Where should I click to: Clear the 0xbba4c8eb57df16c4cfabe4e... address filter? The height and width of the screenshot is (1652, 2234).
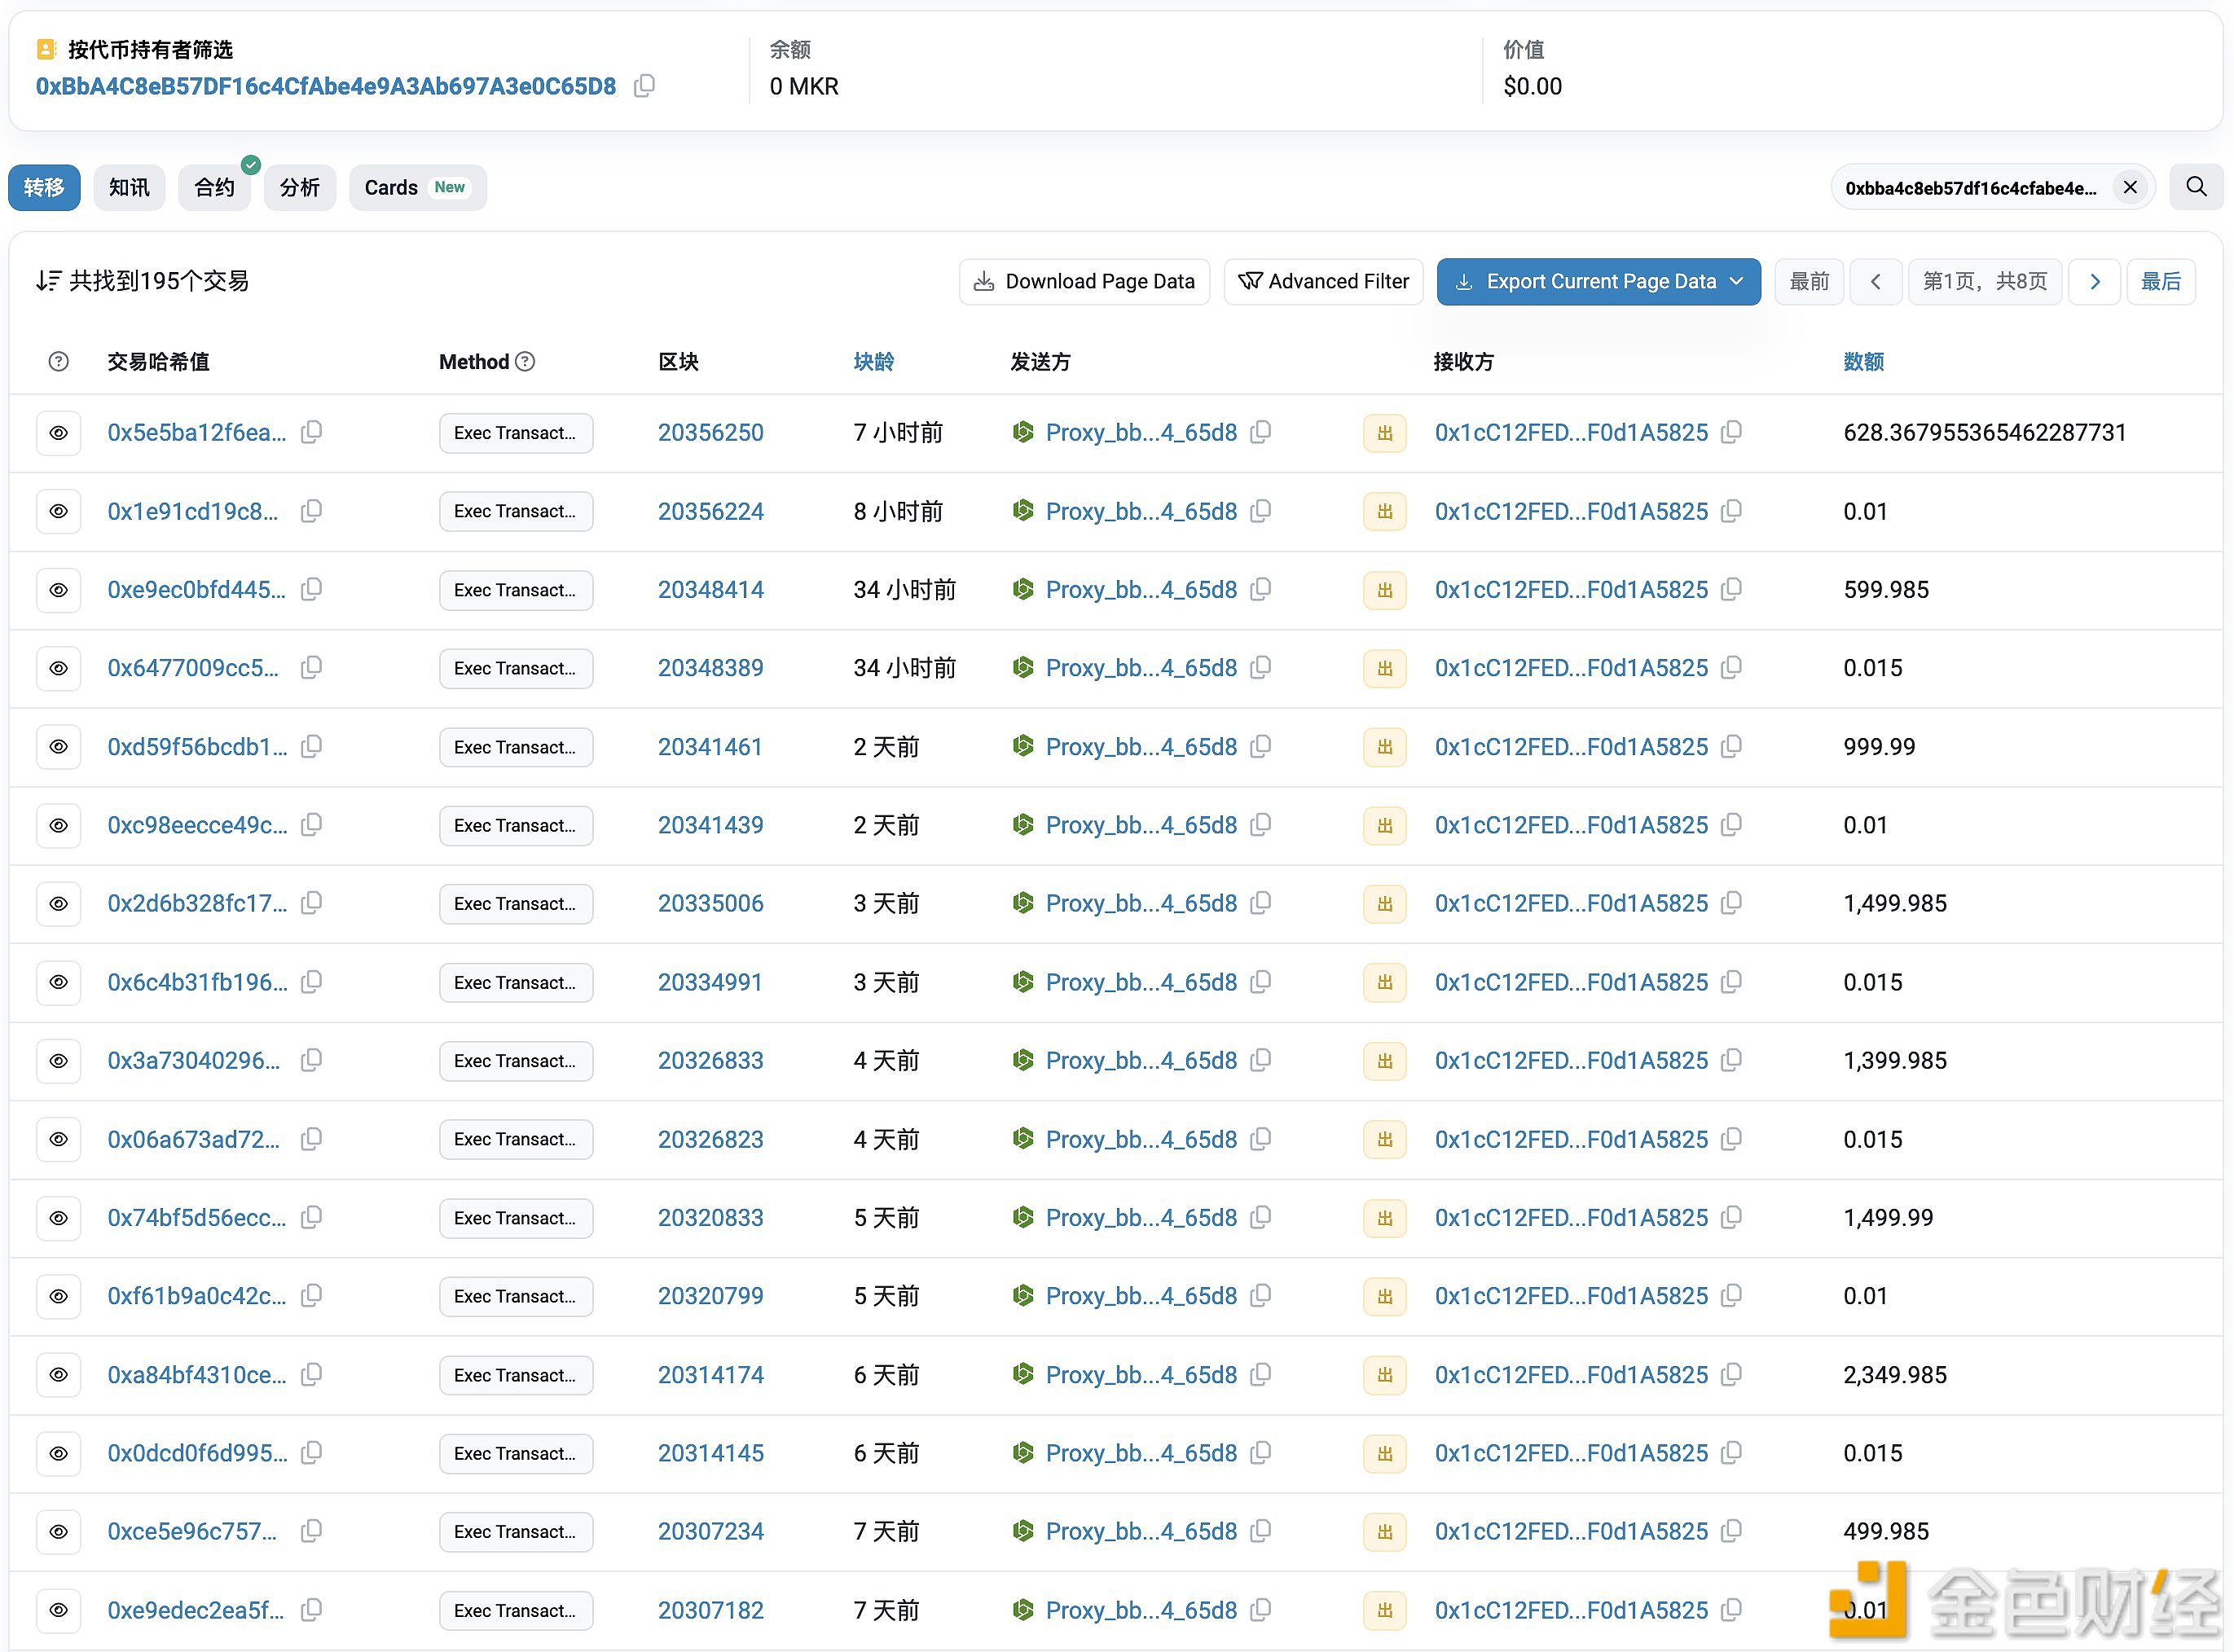point(2130,187)
